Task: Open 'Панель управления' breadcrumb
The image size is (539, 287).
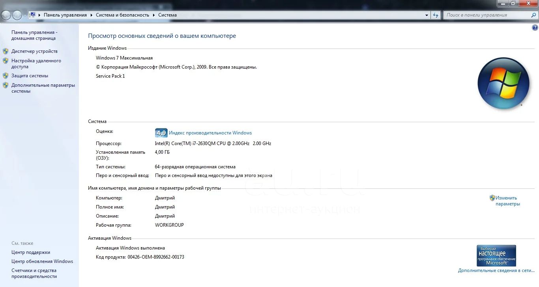Action: pyautogui.click(x=65, y=15)
